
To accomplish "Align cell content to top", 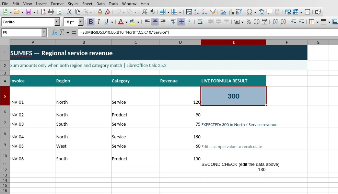I will (x=173, y=22).
